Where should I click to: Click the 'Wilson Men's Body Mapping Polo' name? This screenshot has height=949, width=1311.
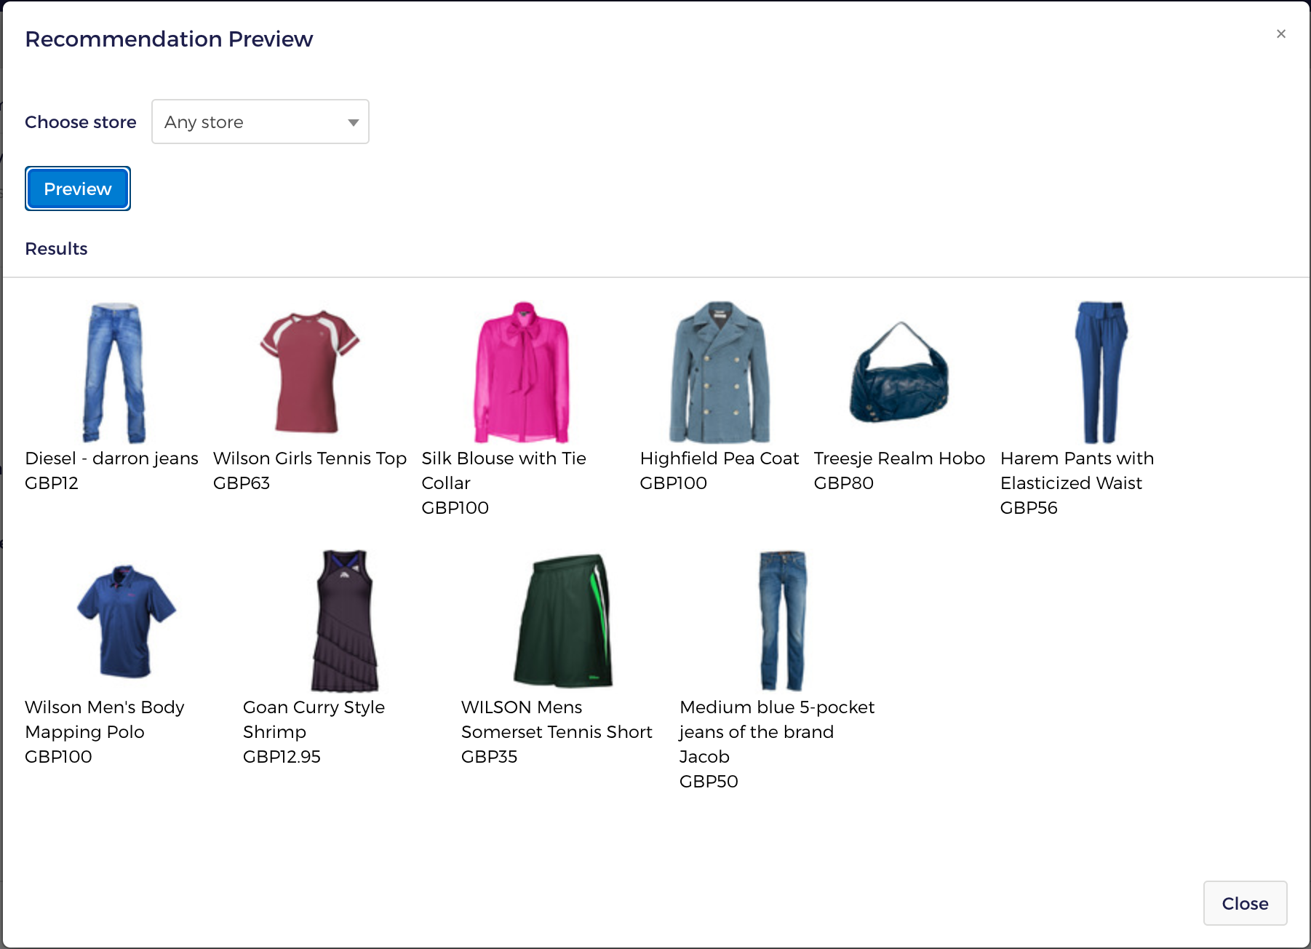(105, 720)
